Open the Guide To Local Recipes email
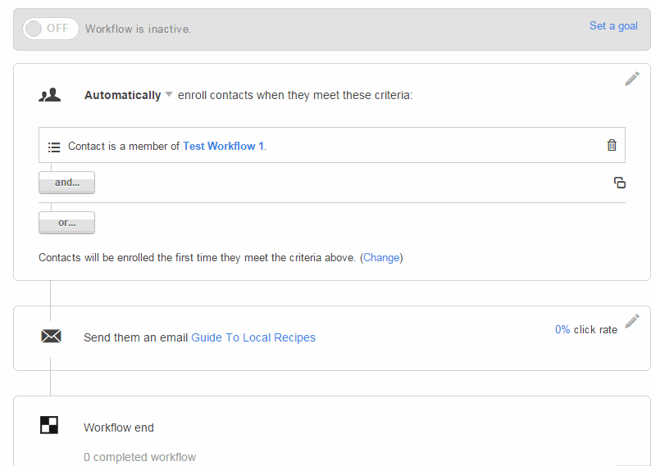Screen dimensions: 651x466 pyautogui.click(x=253, y=337)
